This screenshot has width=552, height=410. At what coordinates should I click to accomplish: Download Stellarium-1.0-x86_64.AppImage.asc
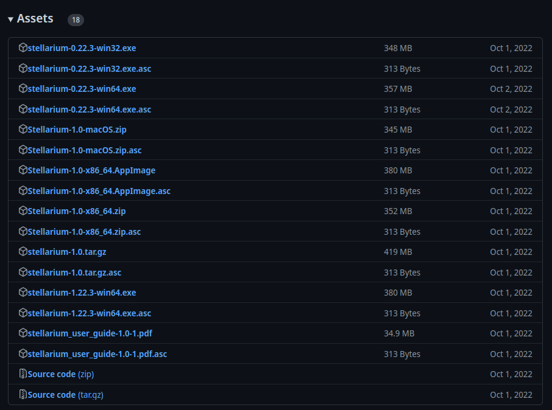click(x=99, y=190)
